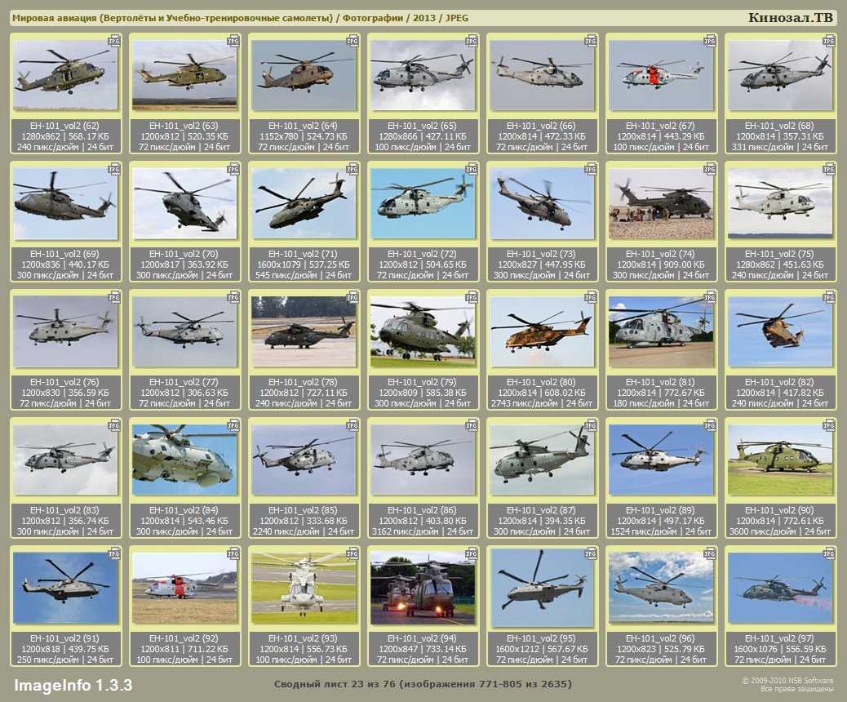The image size is (847, 702).
Task: Click the ImageInfo 1.3.3 title text
Action: point(73,684)
